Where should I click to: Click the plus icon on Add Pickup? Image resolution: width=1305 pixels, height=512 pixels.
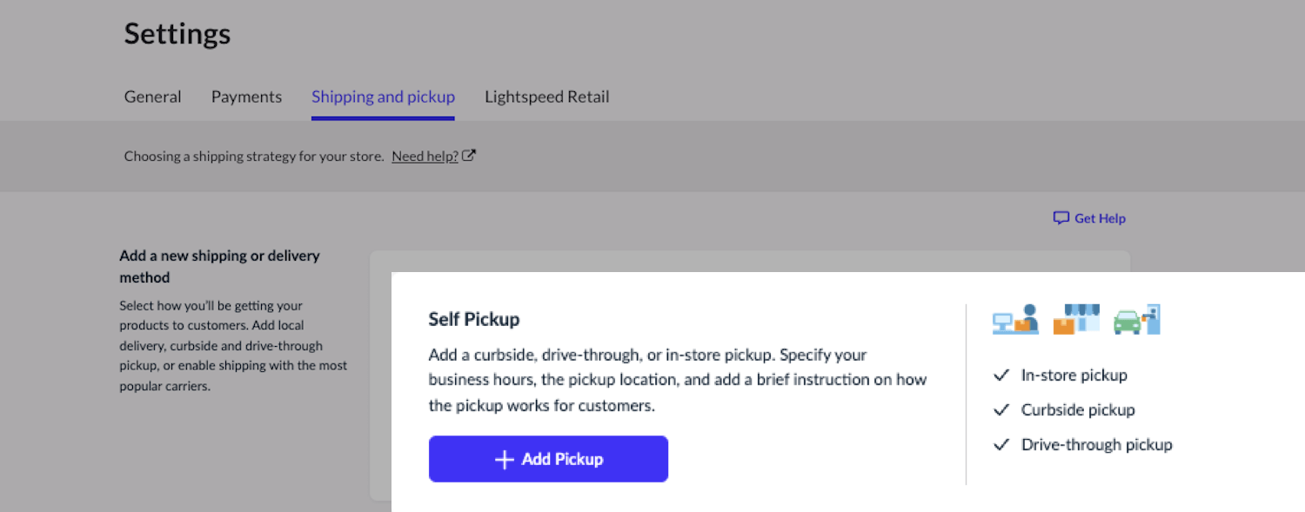coord(505,459)
